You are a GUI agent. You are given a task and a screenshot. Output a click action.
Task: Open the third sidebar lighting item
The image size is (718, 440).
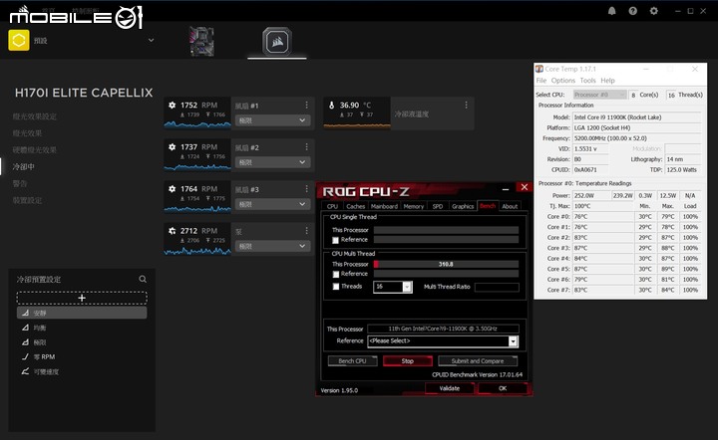click(34, 150)
